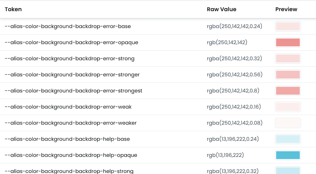
Task: Select the rgba(250,142,142,0.56) raw value
Action: coord(234,75)
